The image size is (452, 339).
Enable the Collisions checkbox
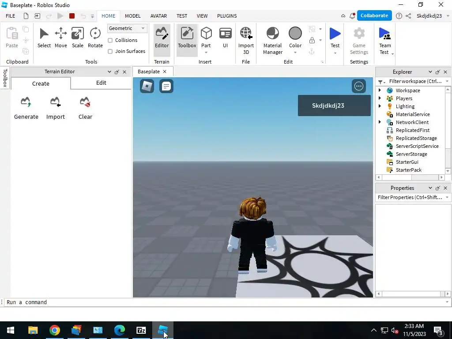click(x=110, y=40)
